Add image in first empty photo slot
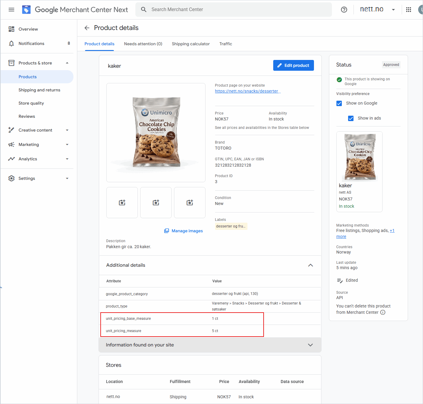Screen dimensions: 423x404 122,203
